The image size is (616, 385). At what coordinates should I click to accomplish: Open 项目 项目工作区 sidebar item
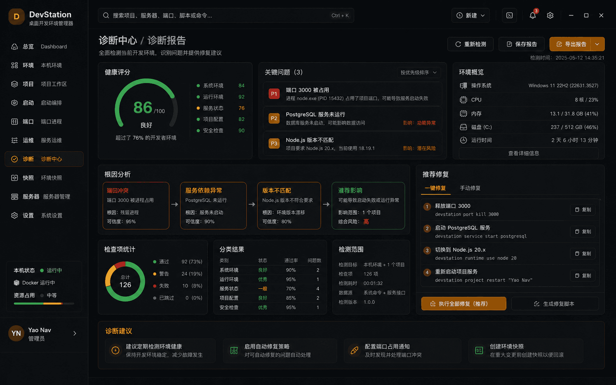coord(44,84)
